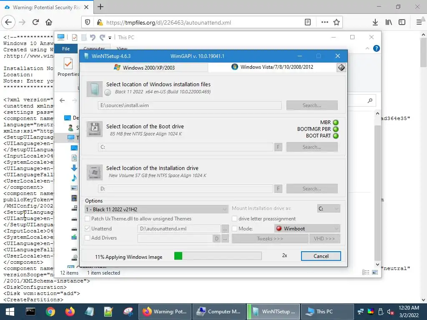
Task: Collapse the Explorer ribbon chevron
Action: click(x=367, y=48)
